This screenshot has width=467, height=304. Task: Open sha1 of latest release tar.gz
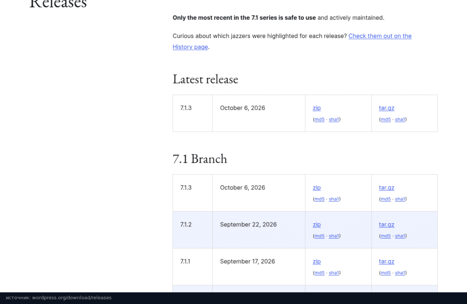pyautogui.click(x=400, y=119)
